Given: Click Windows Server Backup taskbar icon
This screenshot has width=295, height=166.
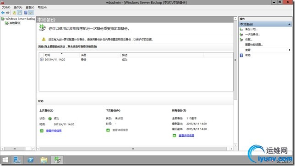Looking at the screenshot, I should [x=57, y=160].
